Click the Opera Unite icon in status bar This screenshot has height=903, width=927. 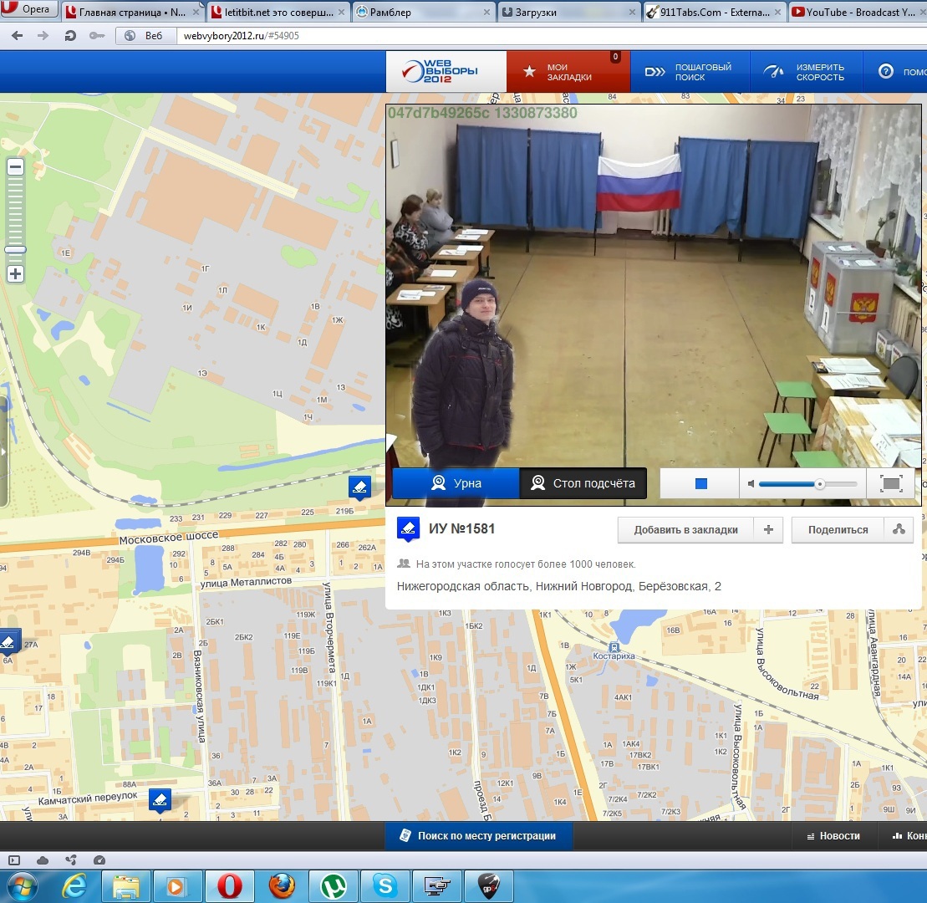pyautogui.click(x=71, y=860)
